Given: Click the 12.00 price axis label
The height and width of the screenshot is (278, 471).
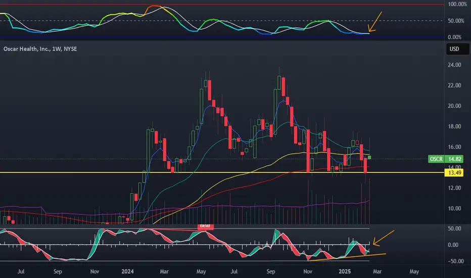Looking at the screenshot, I should 454,188.
